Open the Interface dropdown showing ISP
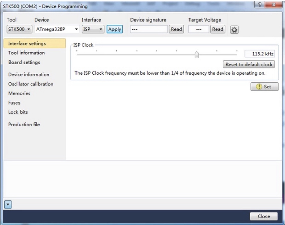 click(93, 29)
